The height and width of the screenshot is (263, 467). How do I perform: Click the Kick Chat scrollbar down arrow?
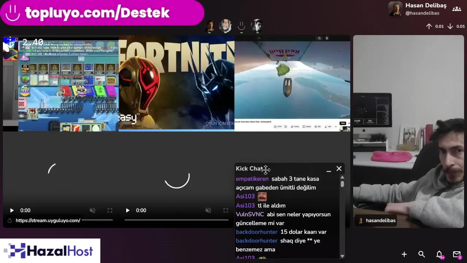342,256
